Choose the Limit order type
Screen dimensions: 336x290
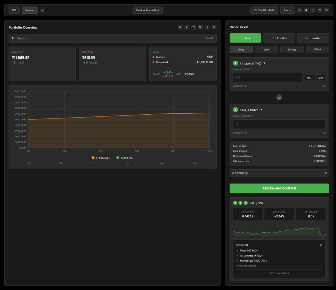click(x=266, y=49)
